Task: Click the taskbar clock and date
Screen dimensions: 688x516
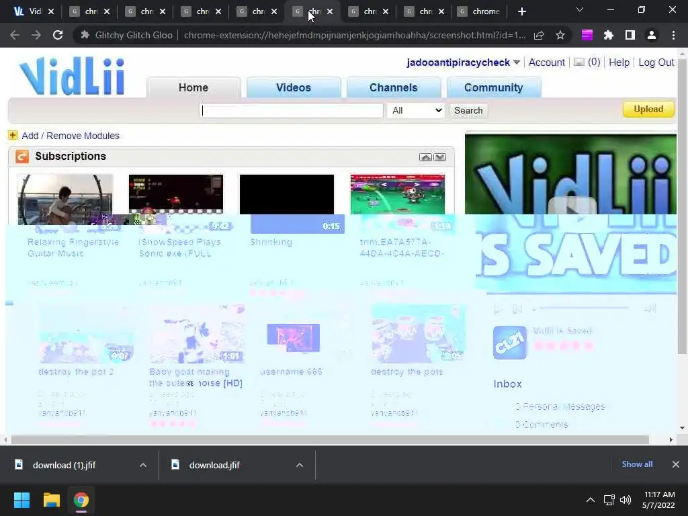Action: pos(659,500)
